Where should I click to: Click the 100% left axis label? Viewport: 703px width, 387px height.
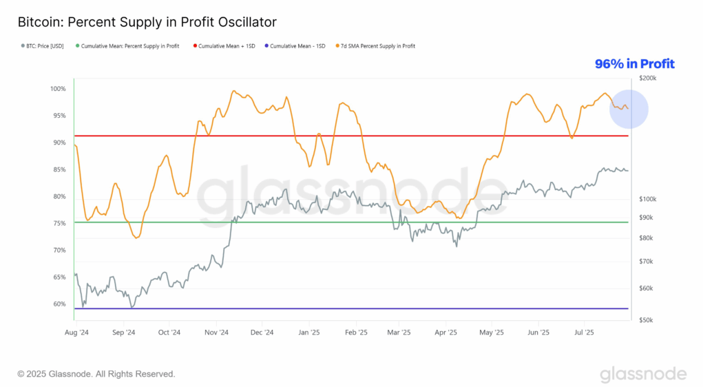click(58, 89)
